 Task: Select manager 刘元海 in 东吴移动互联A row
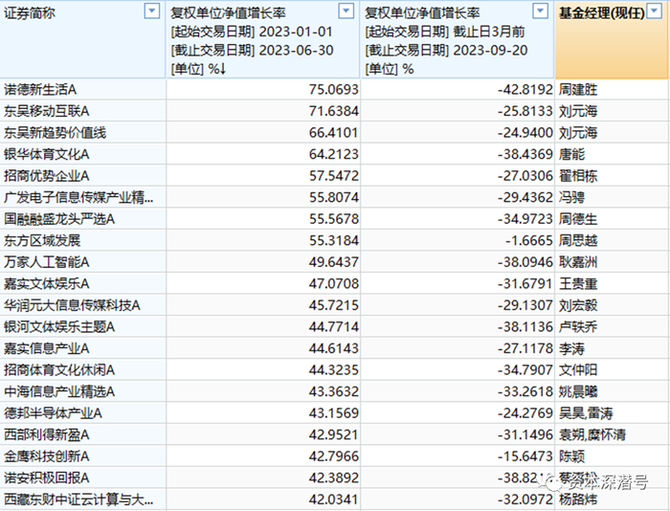coord(578,112)
